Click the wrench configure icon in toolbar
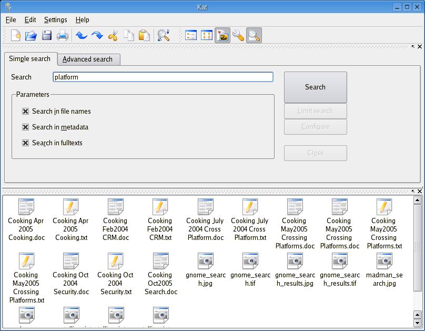425x331 pixels. coord(238,35)
